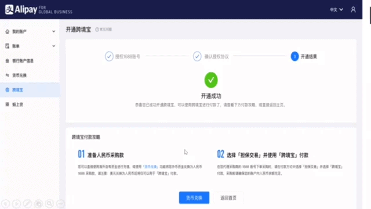Click the 返回首页 button
This screenshot has width=371, height=209.
coord(228,197)
